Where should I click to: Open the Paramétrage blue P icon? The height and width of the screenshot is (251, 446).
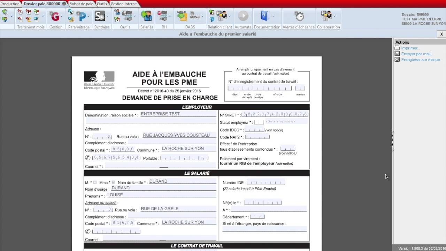pos(82,17)
